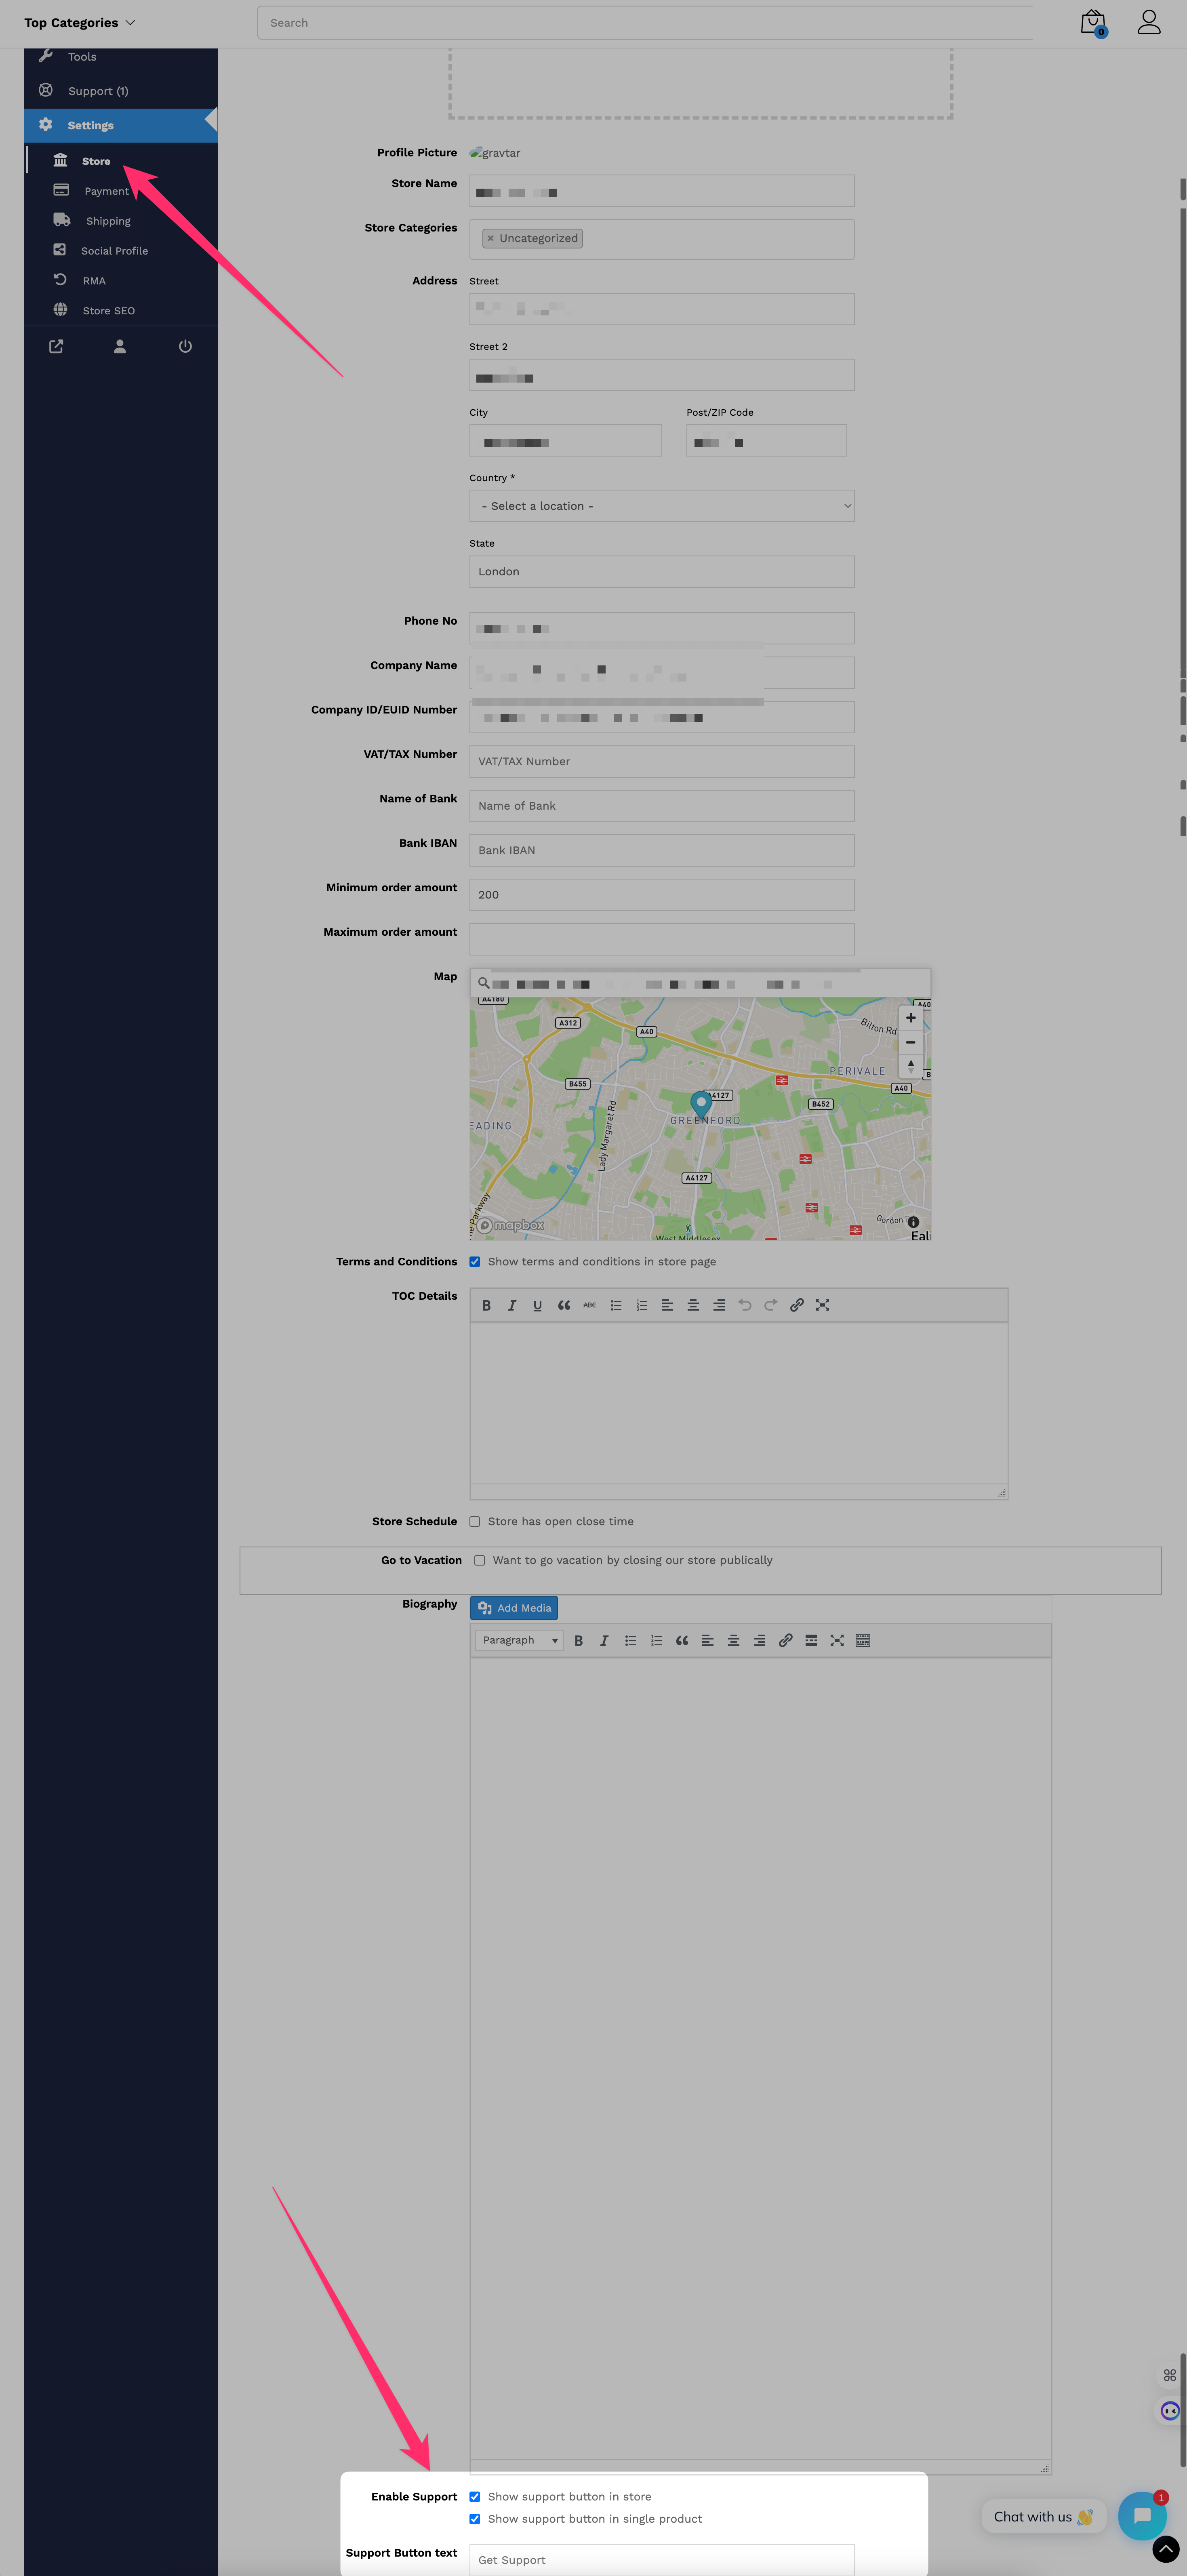Insert link in TOC Details toolbar
This screenshot has width=1187, height=2576.
(x=797, y=1305)
